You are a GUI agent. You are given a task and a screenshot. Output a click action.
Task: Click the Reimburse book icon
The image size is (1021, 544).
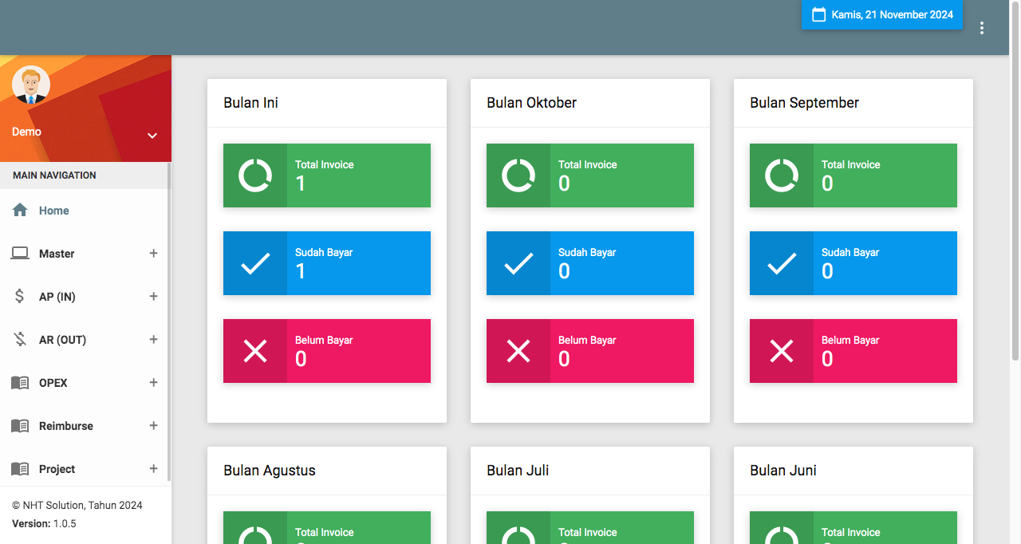20,426
